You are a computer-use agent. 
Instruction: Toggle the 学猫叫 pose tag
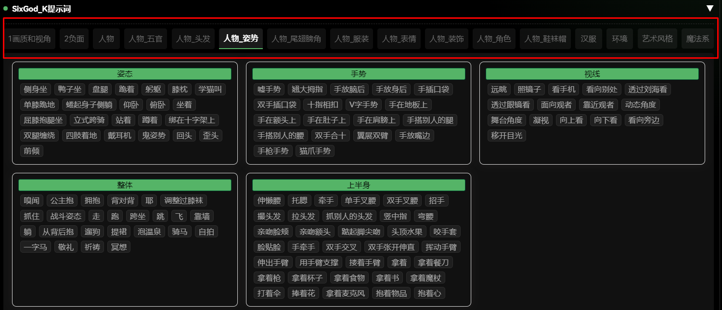pyautogui.click(x=210, y=89)
